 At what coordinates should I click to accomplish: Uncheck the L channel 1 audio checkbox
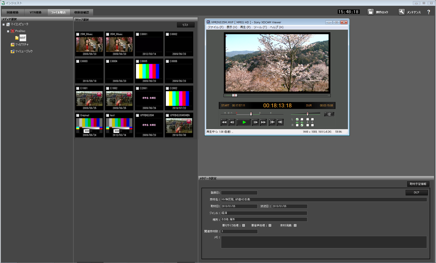297,119
